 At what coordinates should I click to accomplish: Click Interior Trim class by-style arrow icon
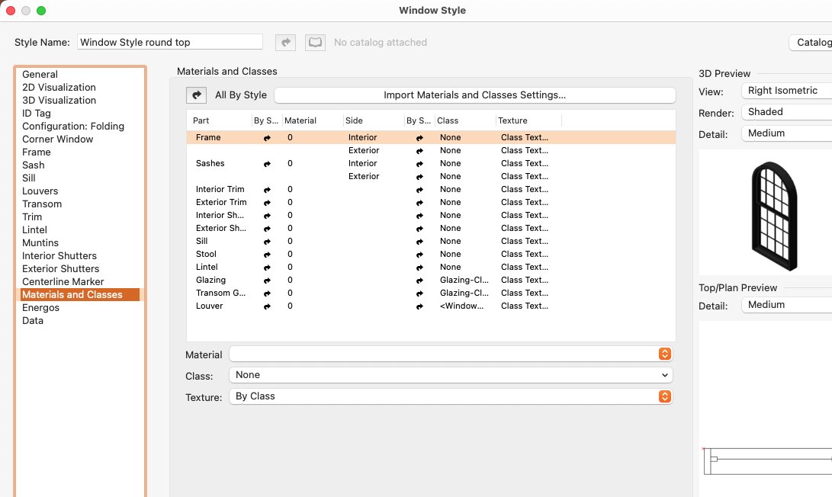(x=419, y=190)
